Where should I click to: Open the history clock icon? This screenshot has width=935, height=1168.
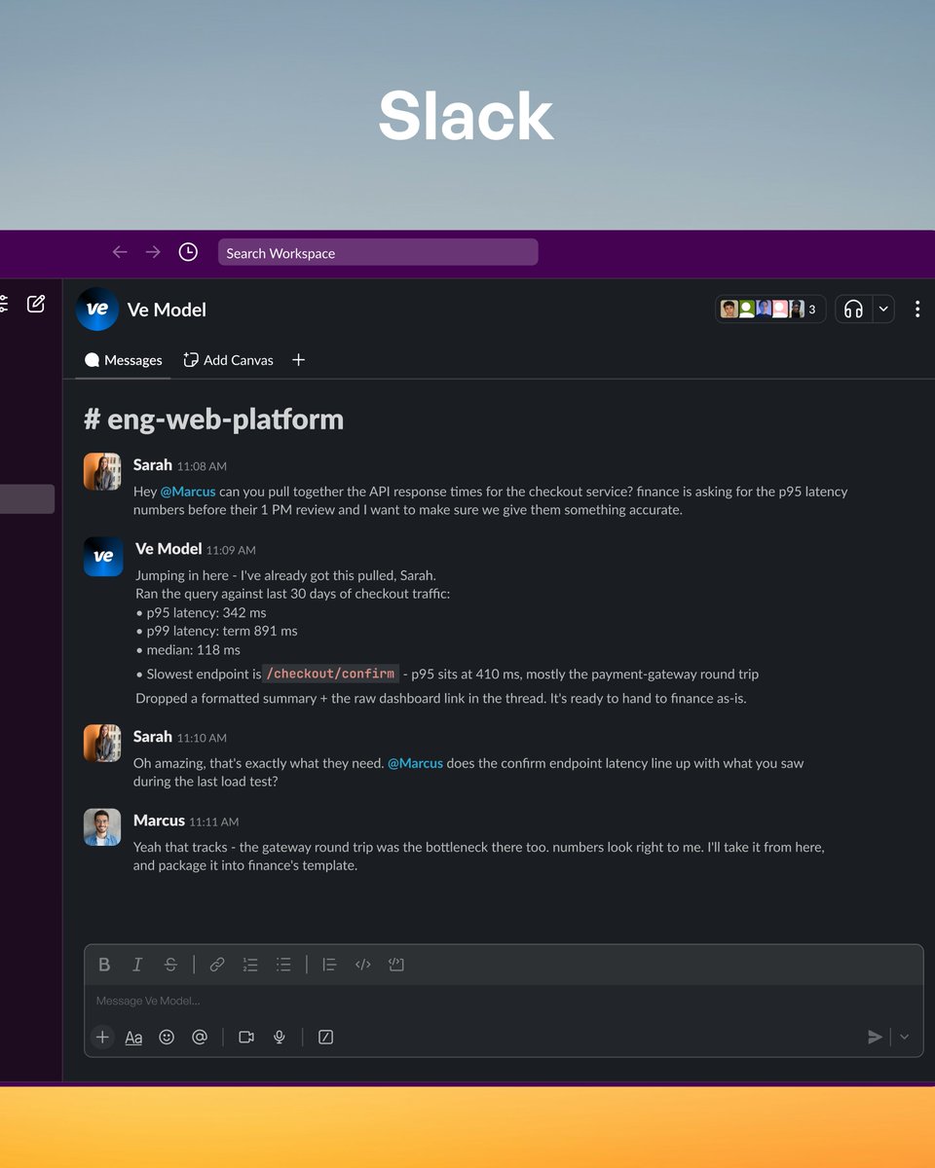click(188, 252)
